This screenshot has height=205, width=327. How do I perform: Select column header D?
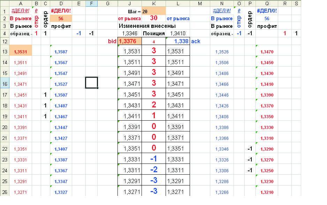coord(61,3)
